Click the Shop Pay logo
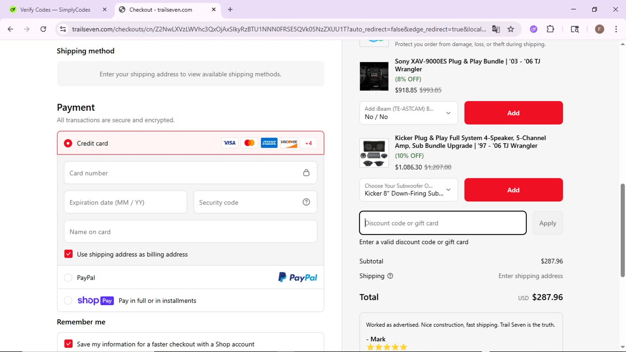Image resolution: width=626 pixels, height=352 pixels. pyautogui.click(x=96, y=301)
